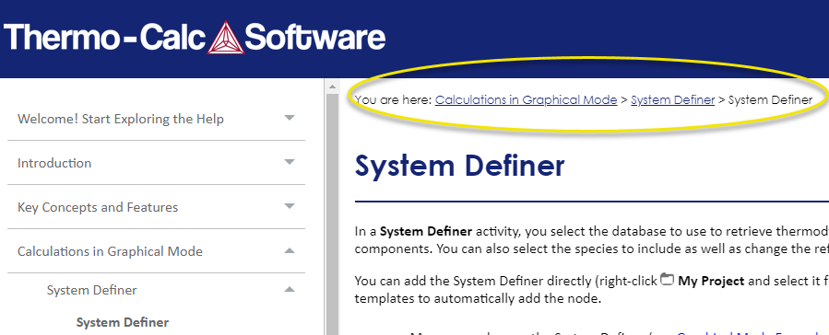The height and width of the screenshot is (335, 829).
Task: Expand the Introduction section arrow
Action: 290,163
